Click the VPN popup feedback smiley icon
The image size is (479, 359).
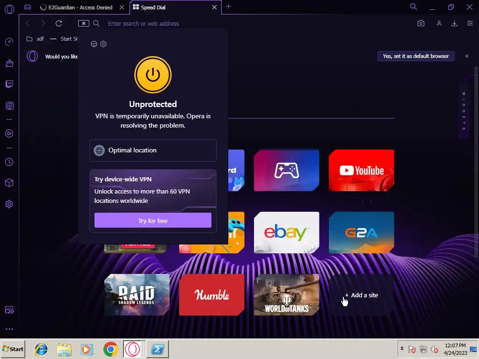[94, 44]
